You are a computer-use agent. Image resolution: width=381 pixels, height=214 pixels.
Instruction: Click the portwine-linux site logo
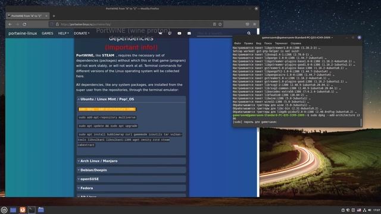23,33
